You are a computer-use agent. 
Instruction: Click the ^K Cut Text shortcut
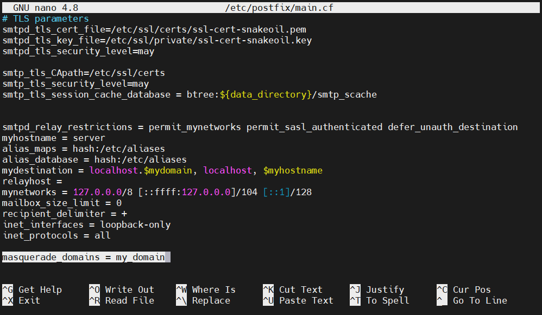pos(293,290)
